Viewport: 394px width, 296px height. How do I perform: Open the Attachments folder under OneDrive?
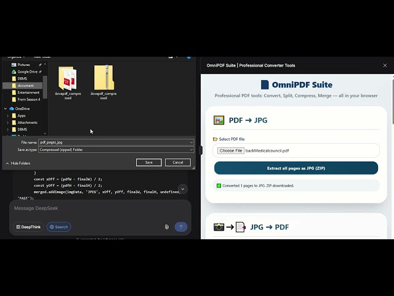(27, 123)
